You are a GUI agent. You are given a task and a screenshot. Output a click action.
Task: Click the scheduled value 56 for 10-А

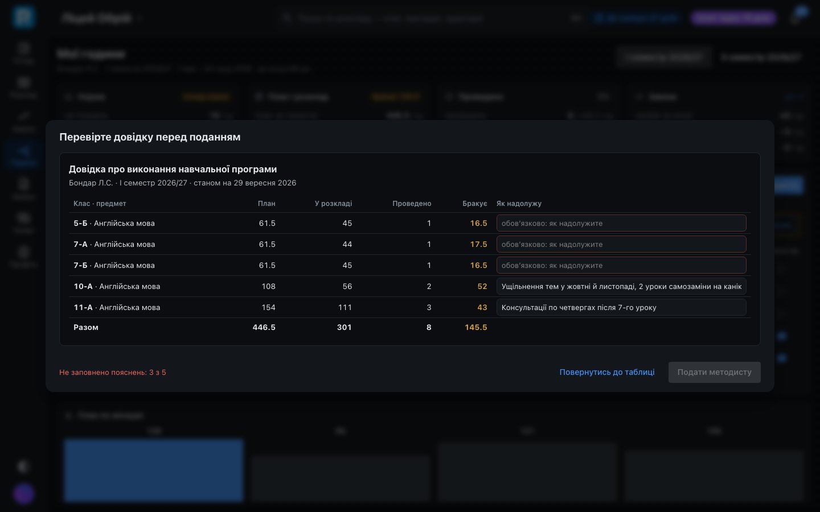[x=347, y=286]
